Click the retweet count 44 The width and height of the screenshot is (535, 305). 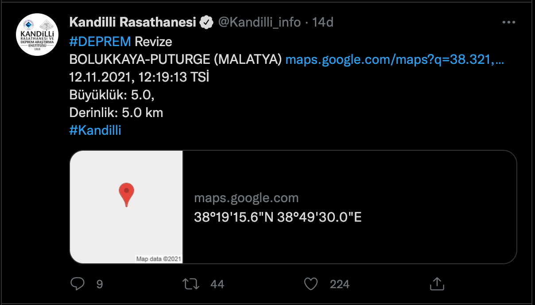point(217,284)
